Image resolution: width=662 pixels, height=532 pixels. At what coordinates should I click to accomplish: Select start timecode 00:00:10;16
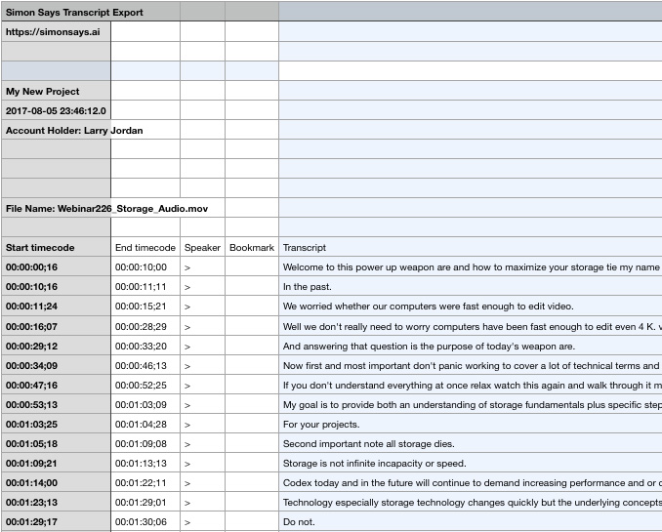tap(57, 286)
